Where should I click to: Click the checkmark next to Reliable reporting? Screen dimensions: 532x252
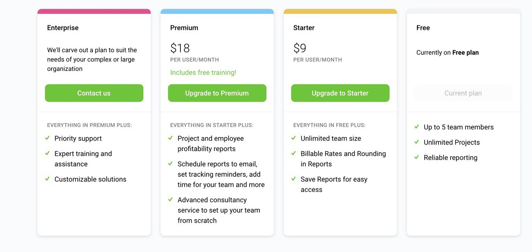point(416,157)
